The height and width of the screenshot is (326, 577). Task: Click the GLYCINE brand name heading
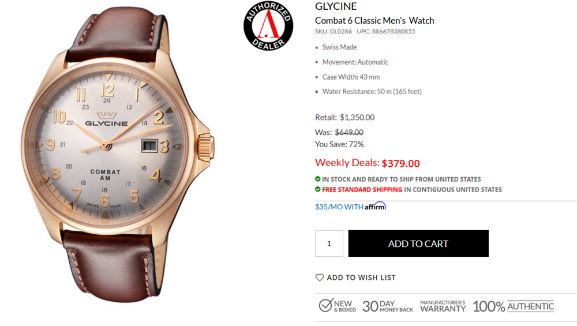tap(336, 6)
